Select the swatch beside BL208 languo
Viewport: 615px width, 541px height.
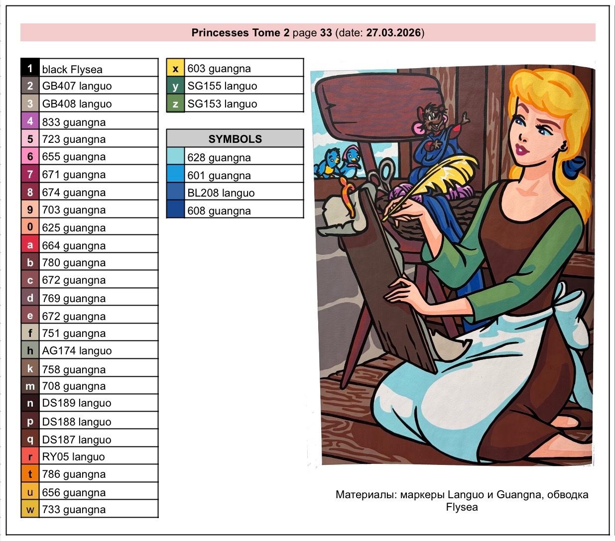pyautogui.click(x=175, y=192)
